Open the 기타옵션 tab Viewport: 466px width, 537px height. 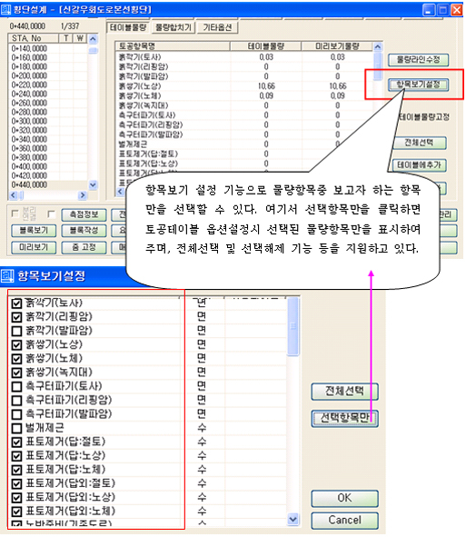coord(217,27)
